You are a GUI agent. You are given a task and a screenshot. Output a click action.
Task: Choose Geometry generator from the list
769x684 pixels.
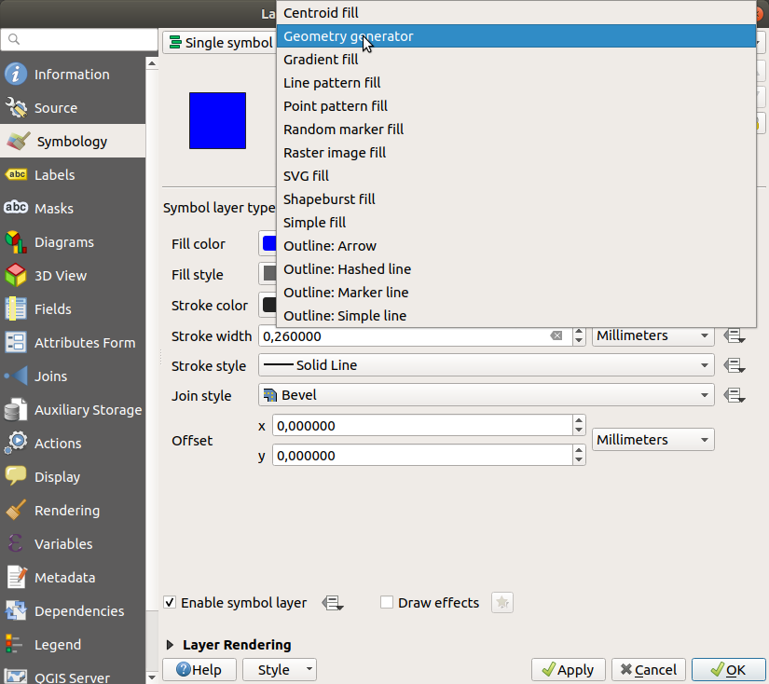(348, 36)
